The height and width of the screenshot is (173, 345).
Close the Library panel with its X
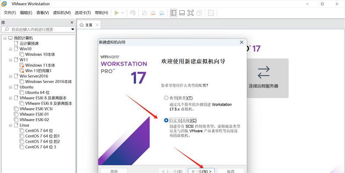click(72, 22)
